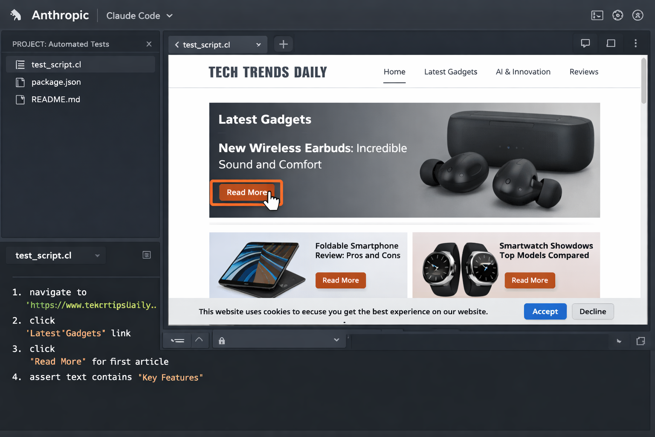Click the lock icon in address field
Screen dimensions: 655x437
(x=222, y=341)
